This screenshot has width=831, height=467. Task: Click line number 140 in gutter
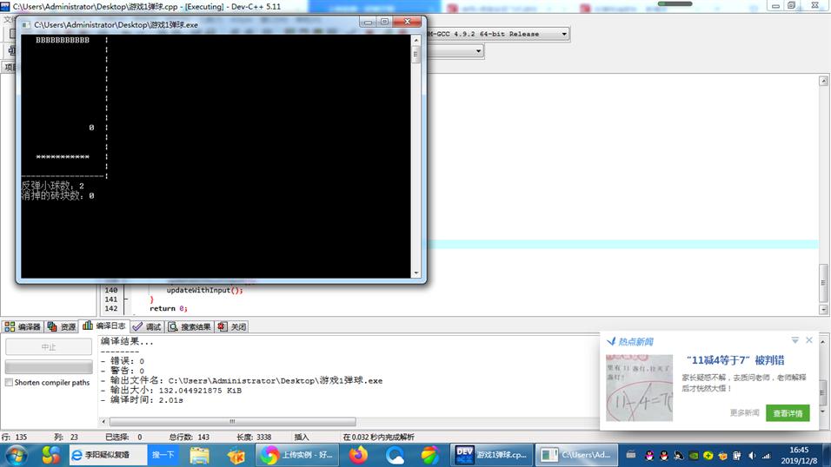(x=111, y=290)
